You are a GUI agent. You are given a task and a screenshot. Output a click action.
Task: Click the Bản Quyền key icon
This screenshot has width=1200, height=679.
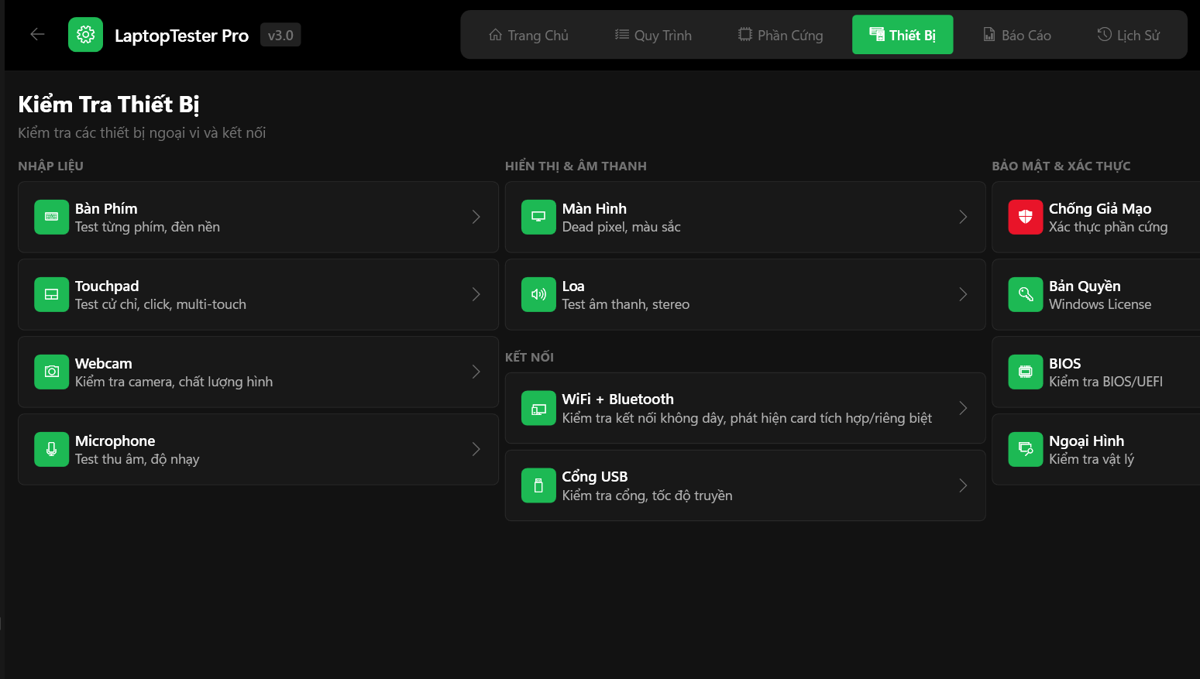(1025, 294)
